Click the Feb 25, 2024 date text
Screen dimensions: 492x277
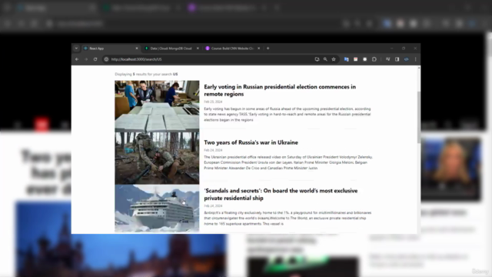coord(213,102)
